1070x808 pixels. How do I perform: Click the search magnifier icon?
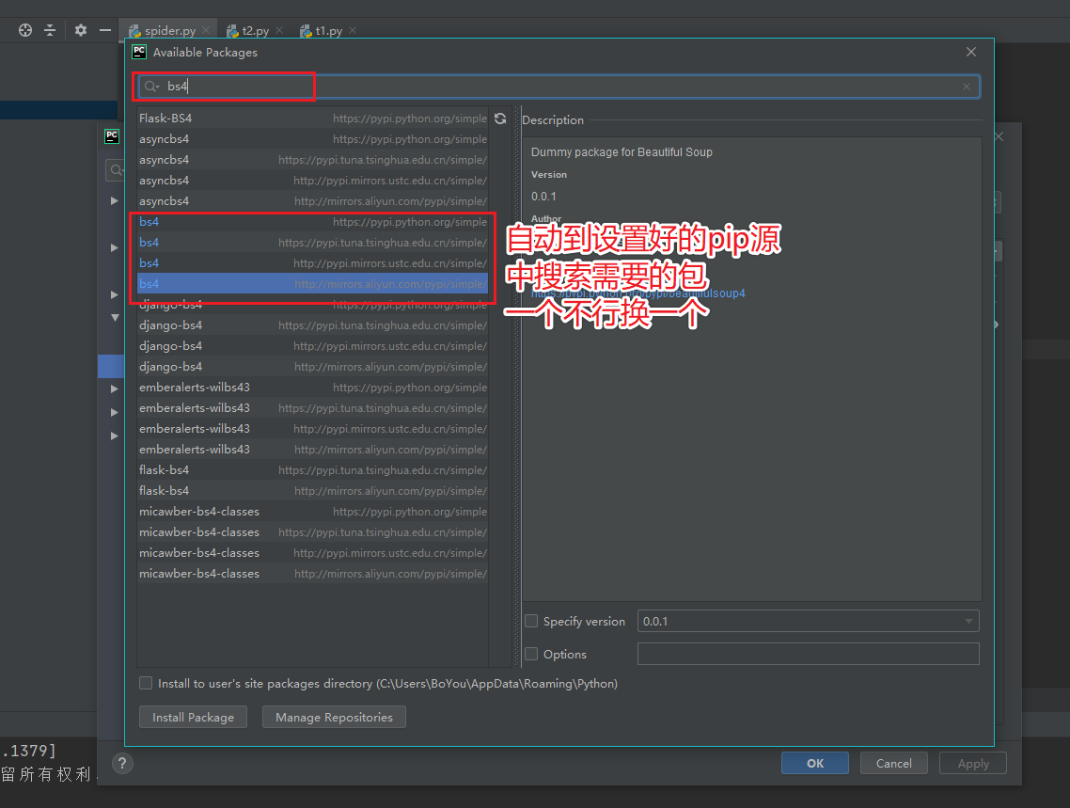[150, 87]
